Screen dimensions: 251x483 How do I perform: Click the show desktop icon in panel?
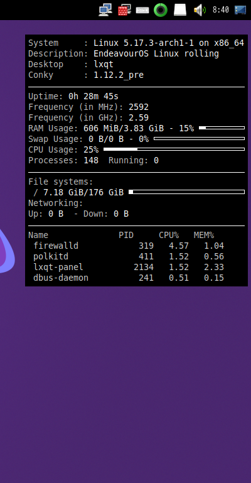click(x=240, y=10)
